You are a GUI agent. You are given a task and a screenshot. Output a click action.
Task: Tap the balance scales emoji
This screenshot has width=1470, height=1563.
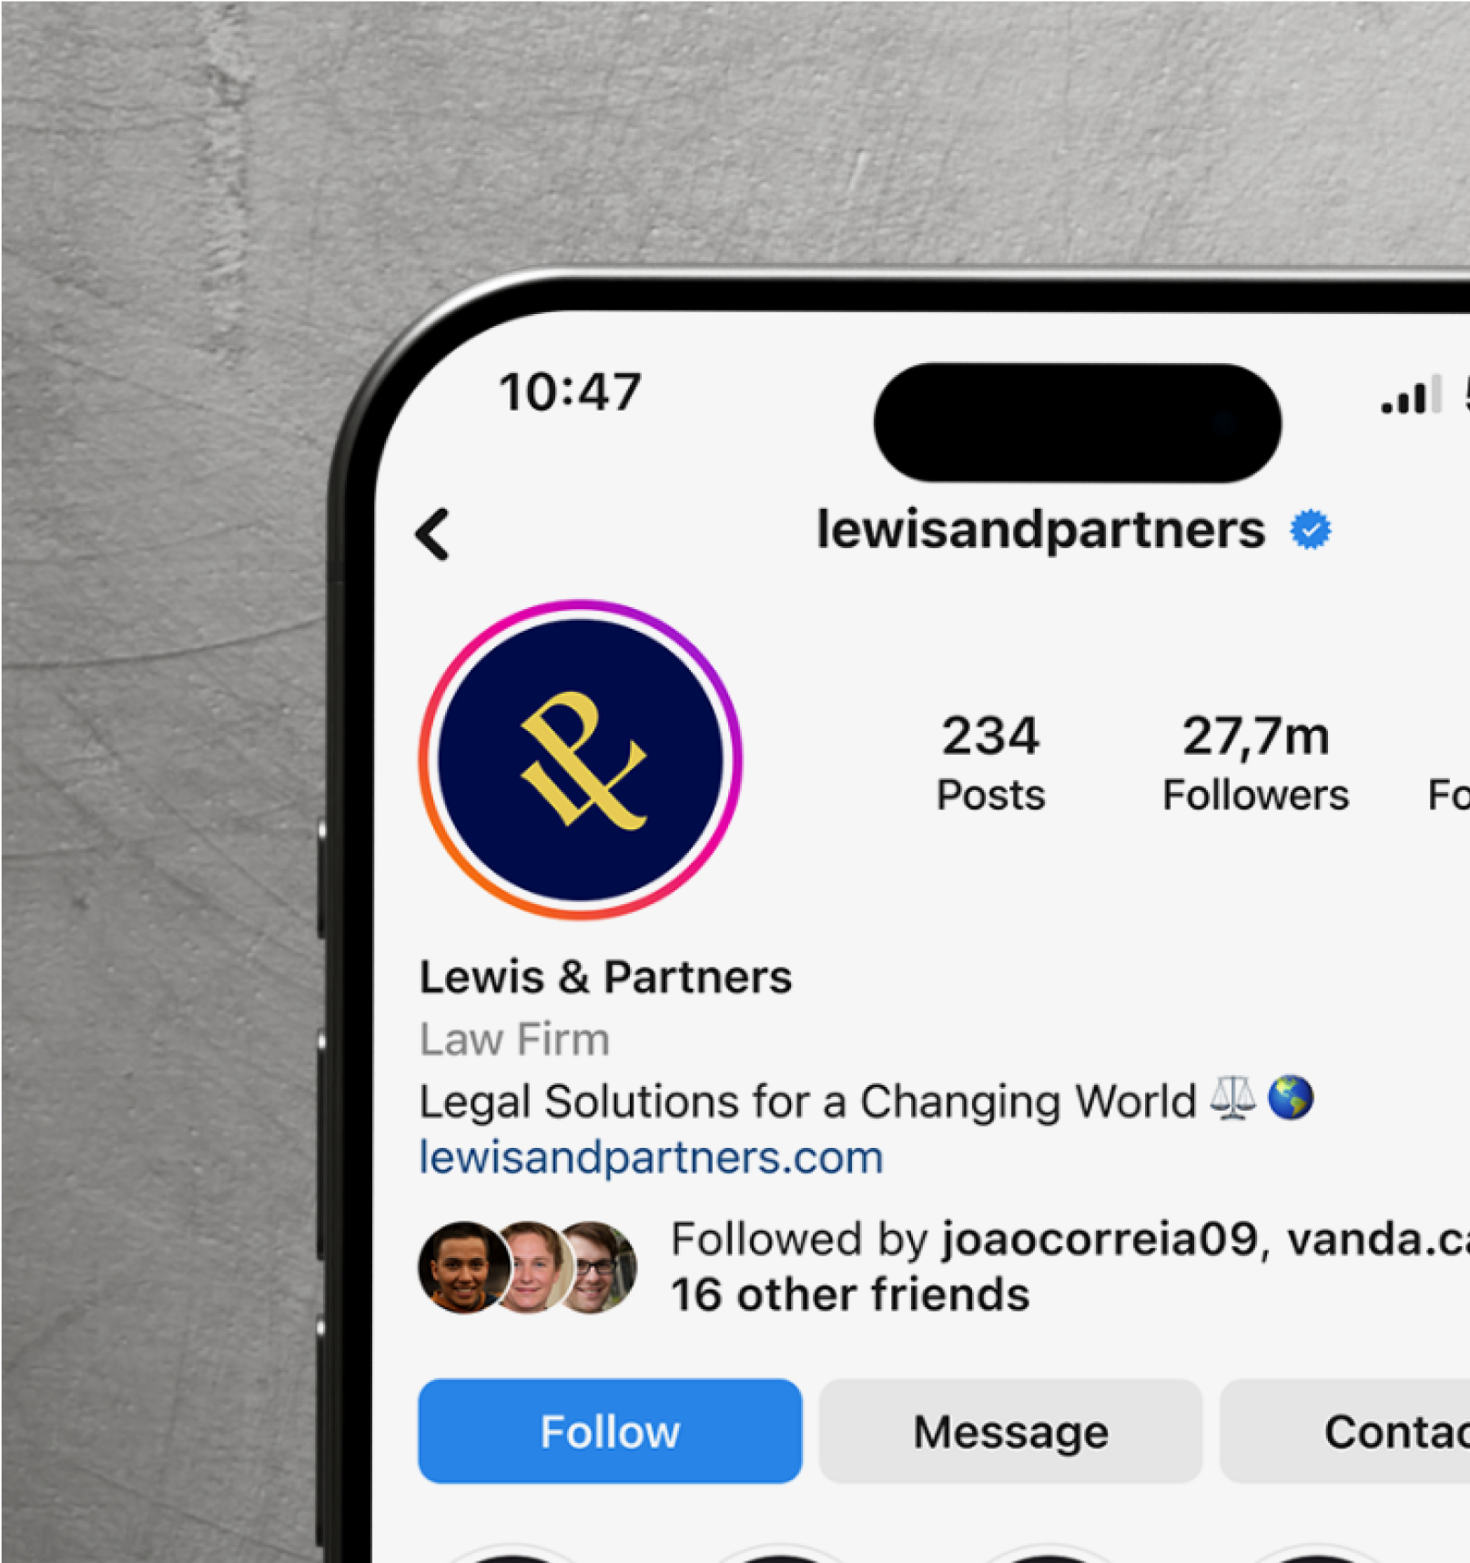[x=1232, y=1098]
